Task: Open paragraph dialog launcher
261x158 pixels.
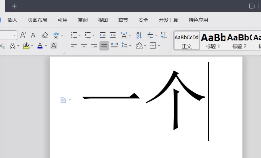Action: pos(168,53)
